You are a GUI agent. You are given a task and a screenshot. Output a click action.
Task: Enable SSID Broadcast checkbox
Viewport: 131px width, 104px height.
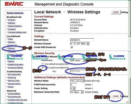point(72,48)
